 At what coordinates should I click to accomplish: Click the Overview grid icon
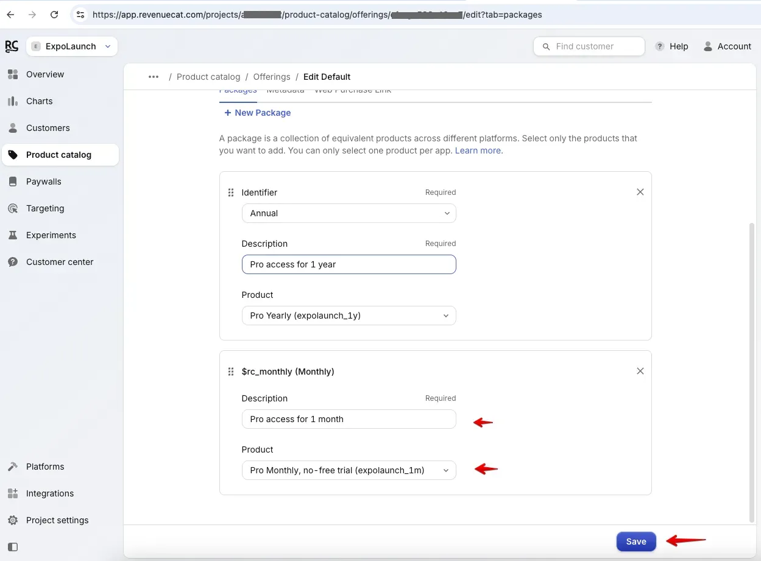[13, 74]
